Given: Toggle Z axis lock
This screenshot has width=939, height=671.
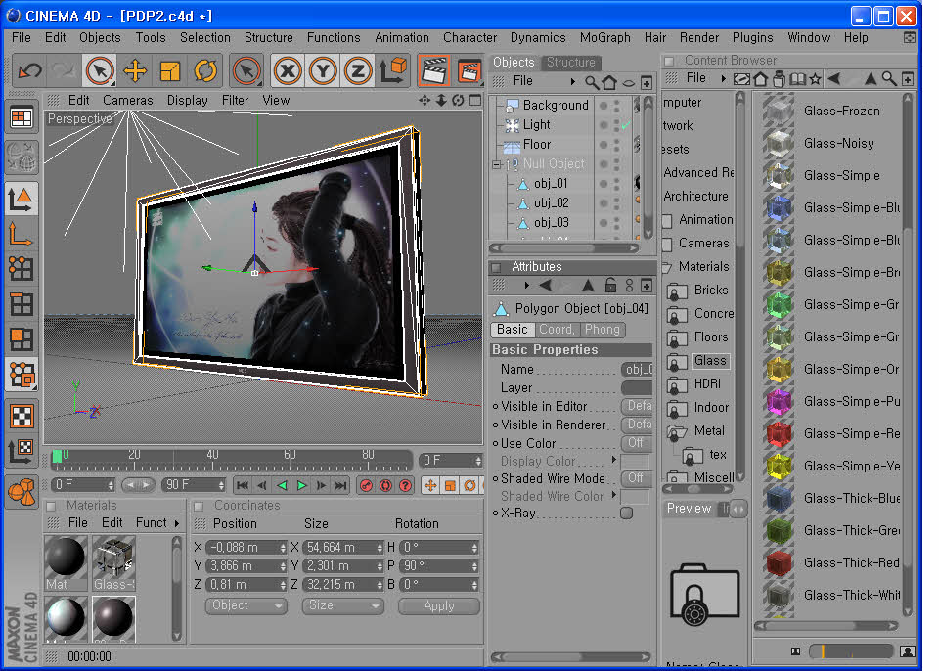Looking at the screenshot, I should pos(358,71).
